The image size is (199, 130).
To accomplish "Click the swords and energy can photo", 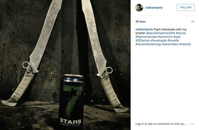I will pyautogui.click(x=65, y=65).
